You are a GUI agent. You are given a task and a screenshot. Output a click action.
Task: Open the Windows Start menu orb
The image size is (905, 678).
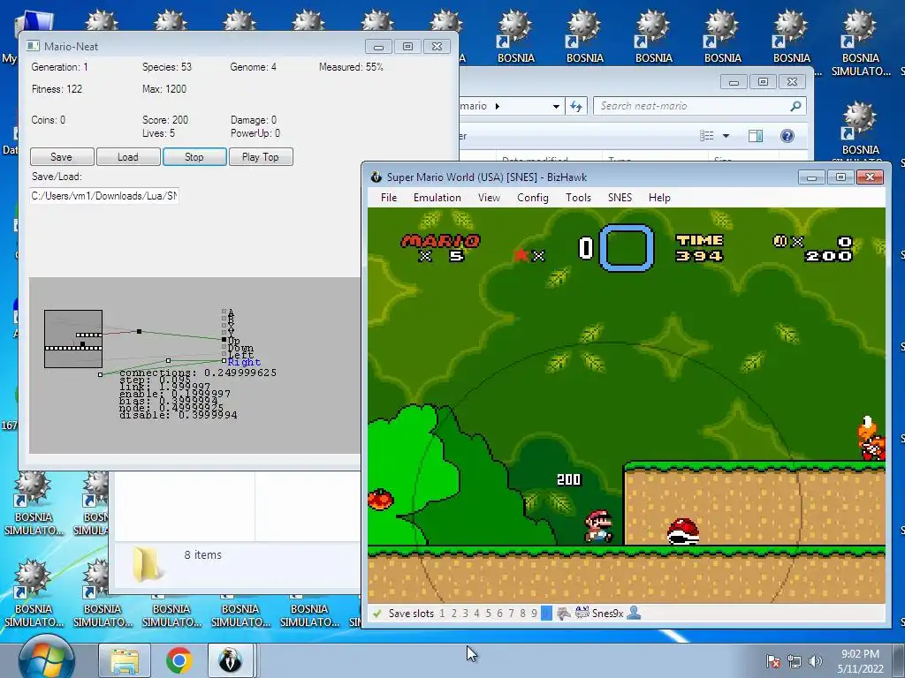click(46, 660)
